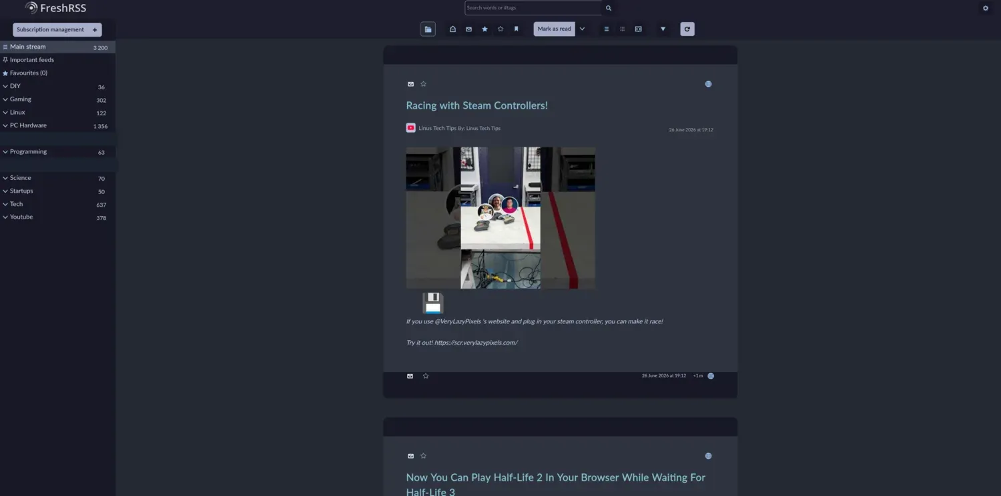Click the Steam Controllers video thumbnail
This screenshot has width=1001, height=496.
click(500, 218)
